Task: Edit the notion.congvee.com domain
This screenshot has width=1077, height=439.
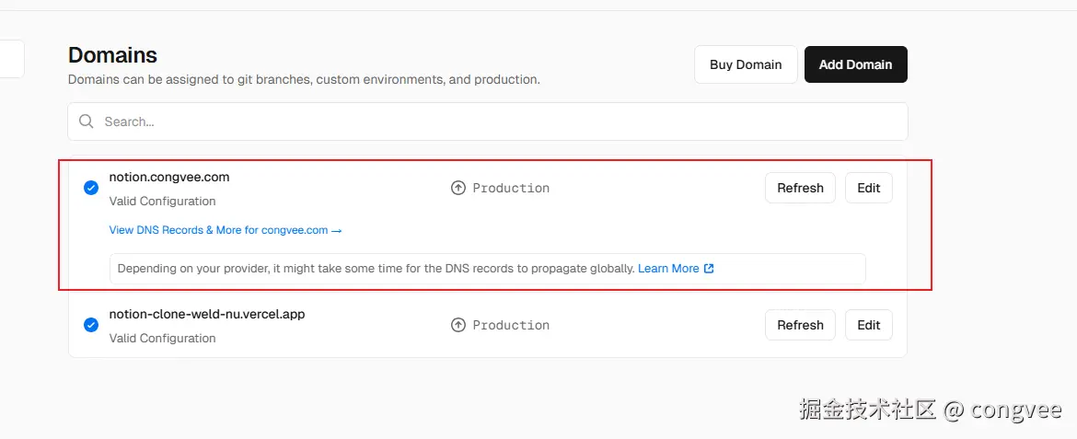Action: click(x=868, y=188)
